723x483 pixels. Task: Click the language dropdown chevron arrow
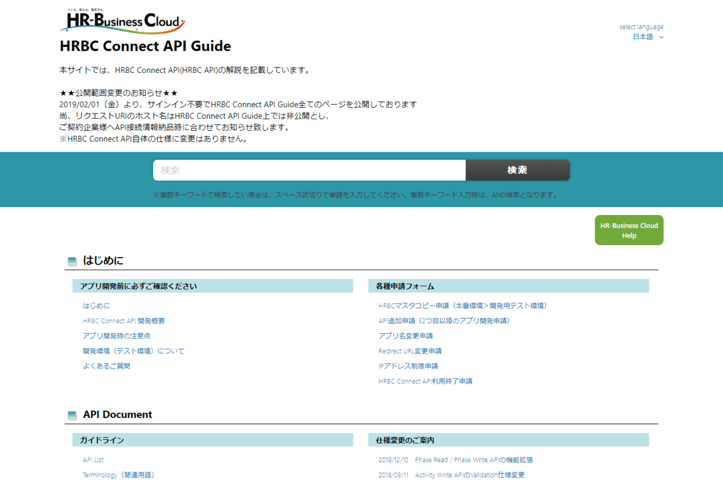coord(662,37)
